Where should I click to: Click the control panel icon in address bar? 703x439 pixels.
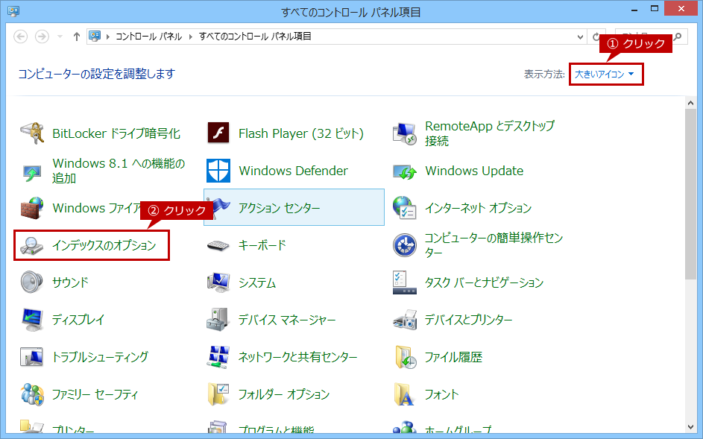(94, 37)
